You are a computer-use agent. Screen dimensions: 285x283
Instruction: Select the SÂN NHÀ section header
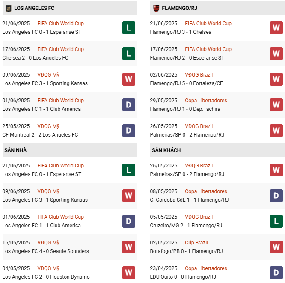[x=15, y=150]
